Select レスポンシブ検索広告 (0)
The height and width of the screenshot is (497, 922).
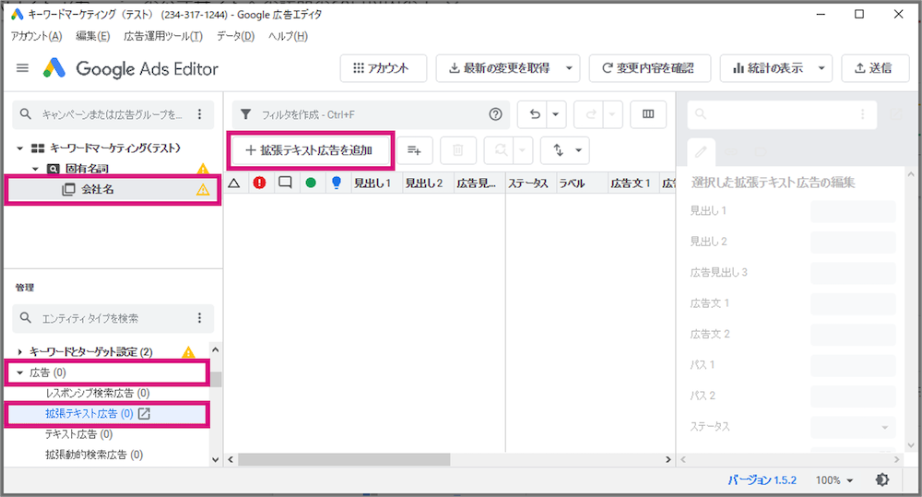tap(98, 393)
